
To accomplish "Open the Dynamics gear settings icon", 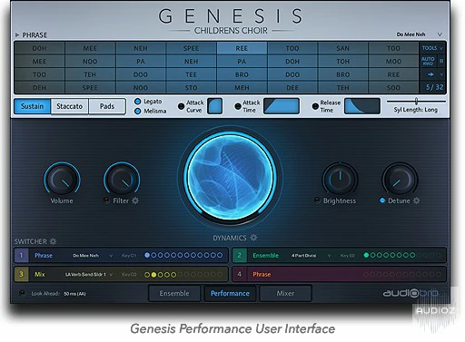I will point(253,238).
